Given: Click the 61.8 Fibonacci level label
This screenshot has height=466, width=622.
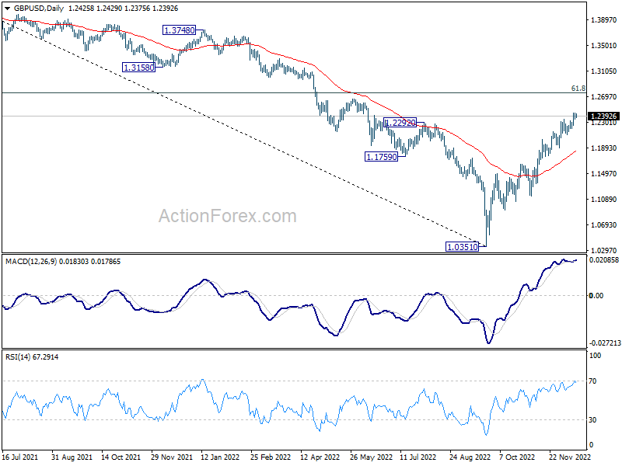Looking at the screenshot, I should coord(578,89).
